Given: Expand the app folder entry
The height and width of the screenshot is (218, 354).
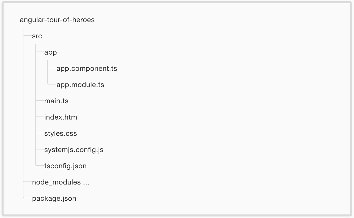Looking at the screenshot, I should point(50,53).
